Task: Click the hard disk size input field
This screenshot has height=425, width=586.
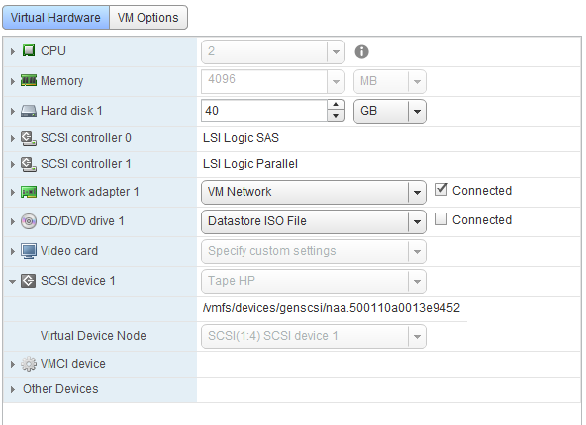Action: 264,111
